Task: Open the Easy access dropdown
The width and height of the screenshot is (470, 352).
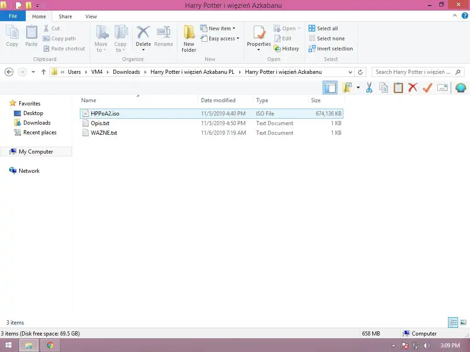Action: [220, 38]
